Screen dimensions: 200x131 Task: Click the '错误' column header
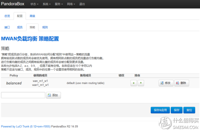click(x=121, y=75)
